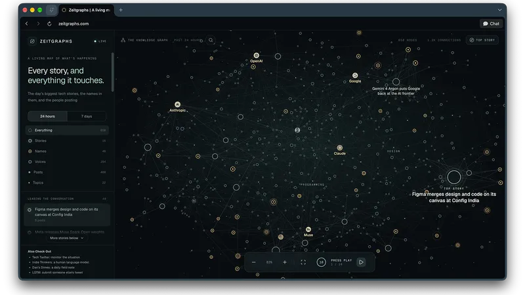Open a new browser tab
Viewport: 525px width, 295px height.
coord(121,10)
